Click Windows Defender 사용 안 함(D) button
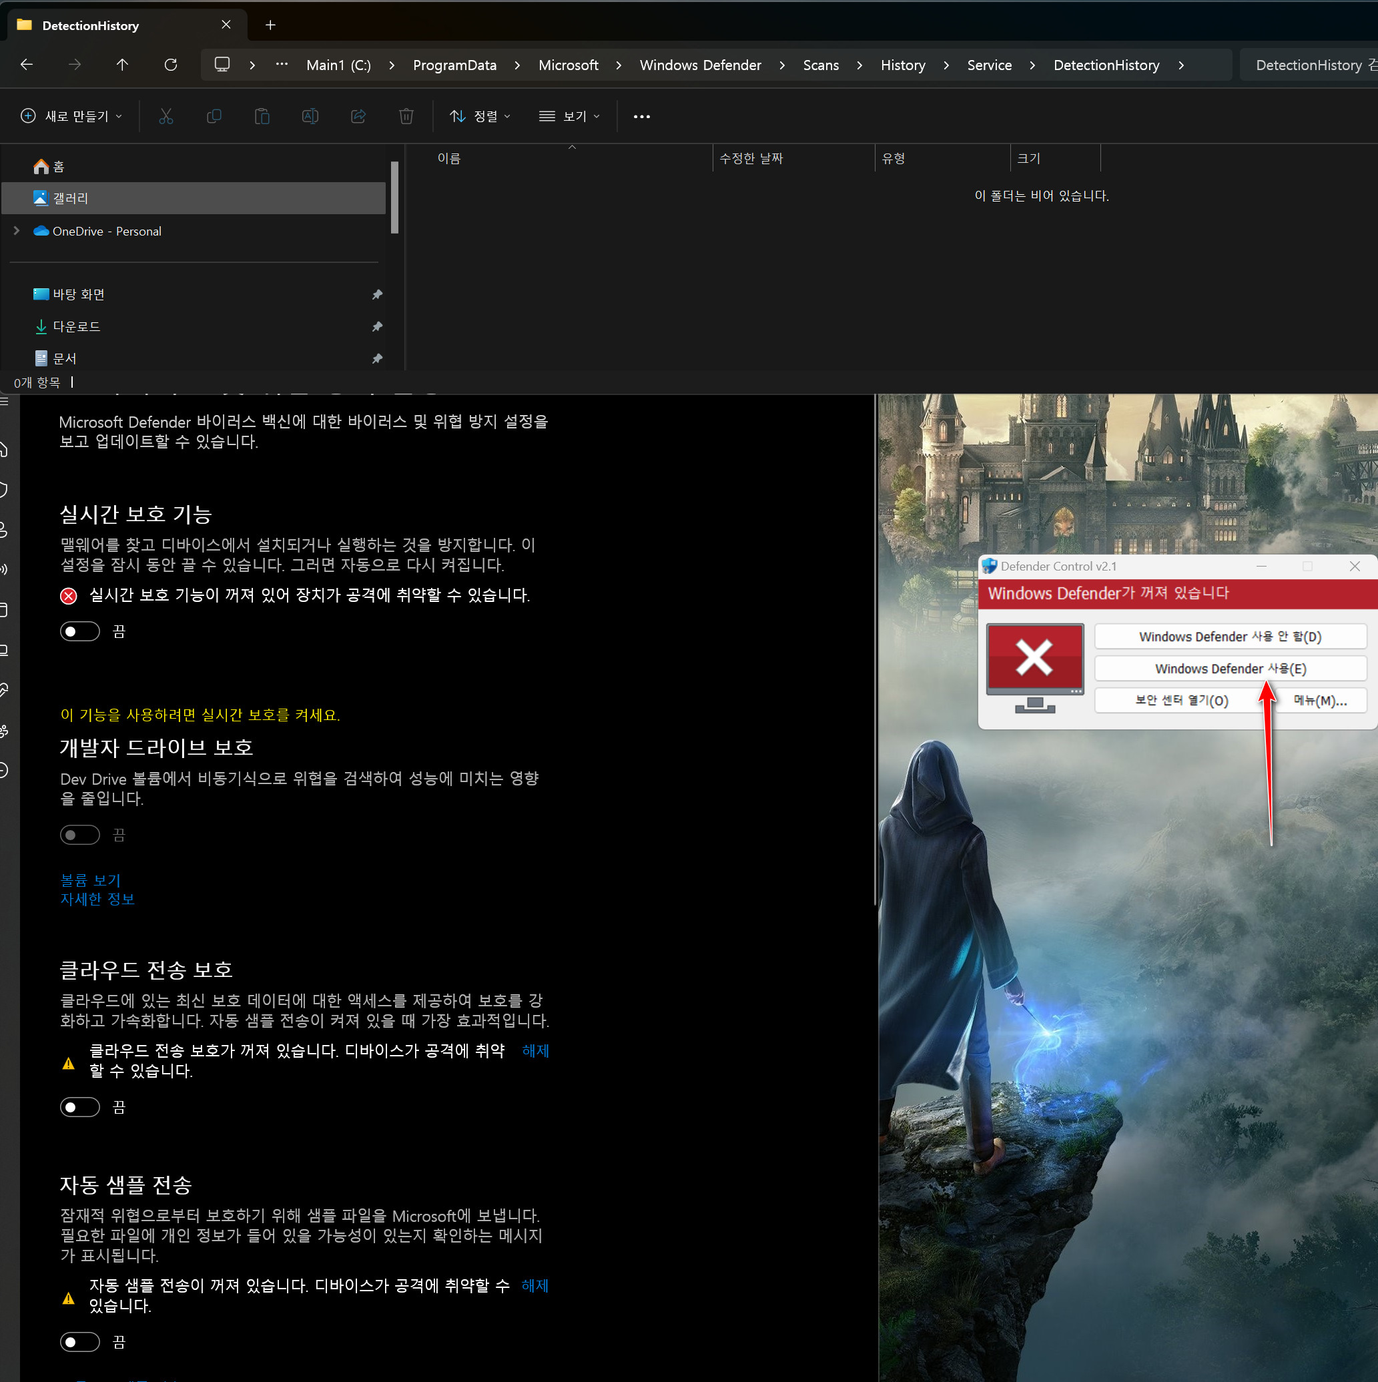The image size is (1378, 1382). (x=1230, y=637)
